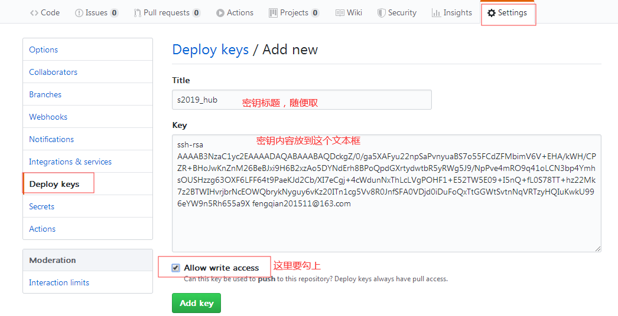Viewport: 618px width, 316px height.
Task: Click the 'Add new' heading text
Action: (290, 50)
